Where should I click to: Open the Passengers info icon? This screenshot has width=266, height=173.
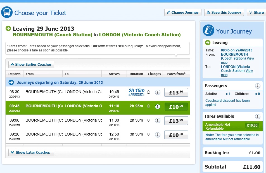point(258,86)
